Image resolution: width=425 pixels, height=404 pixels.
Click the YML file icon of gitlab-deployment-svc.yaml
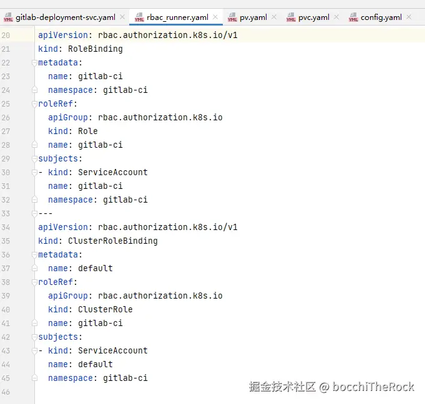click(8, 17)
